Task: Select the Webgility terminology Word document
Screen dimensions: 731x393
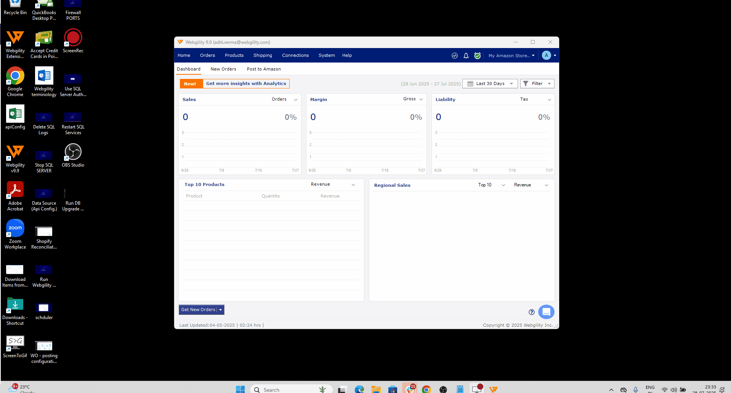Action: tap(44, 82)
